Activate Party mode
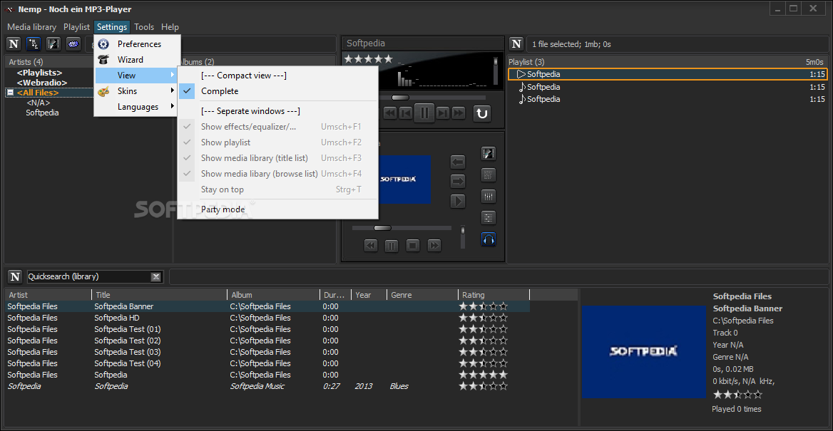 pyautogui.click(x=278, y=209)
